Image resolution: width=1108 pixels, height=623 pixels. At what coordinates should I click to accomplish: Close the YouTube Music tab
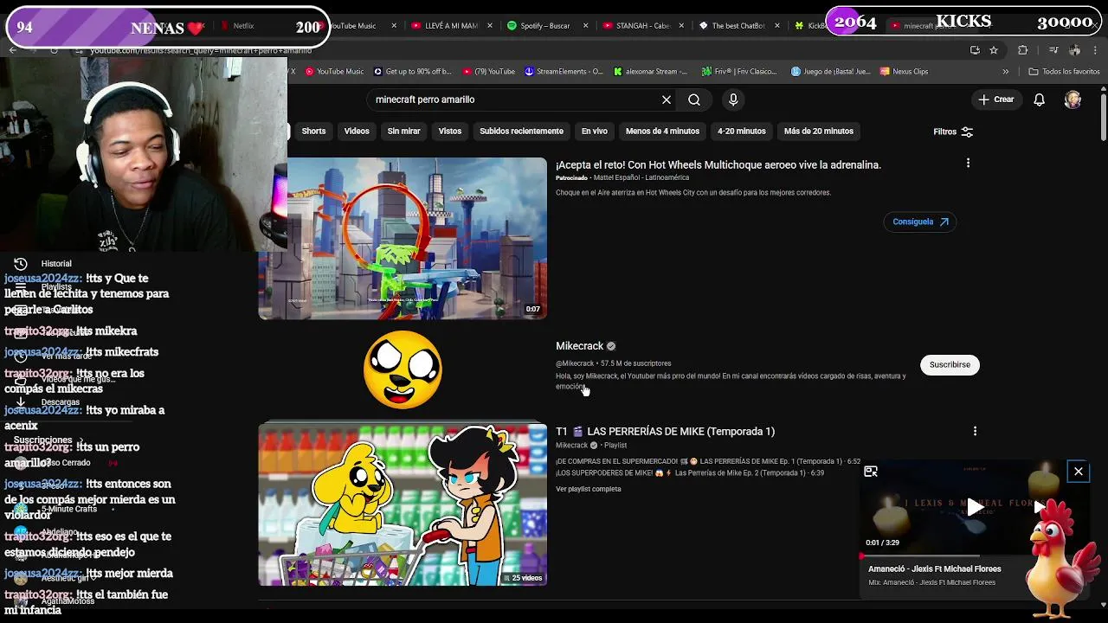point(394,26)
